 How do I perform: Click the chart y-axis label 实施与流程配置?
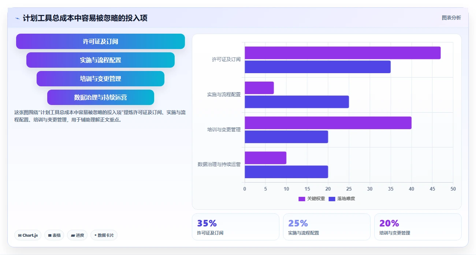[224, 94]
